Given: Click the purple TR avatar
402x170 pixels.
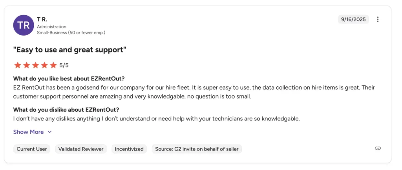Looking at the screenshot, I should point(24,25).
